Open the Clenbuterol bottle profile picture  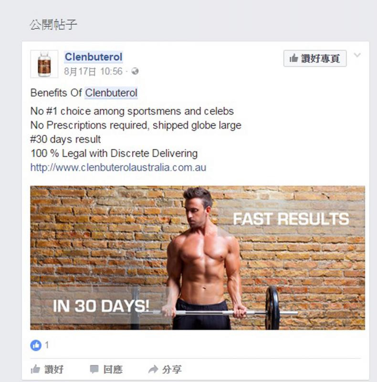(x=44, y=64)
